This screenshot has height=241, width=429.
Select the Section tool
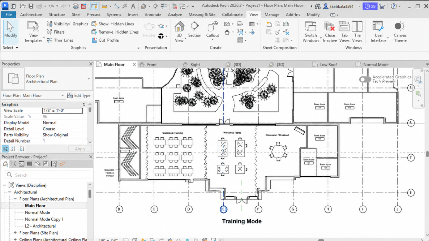coord(194,29)
